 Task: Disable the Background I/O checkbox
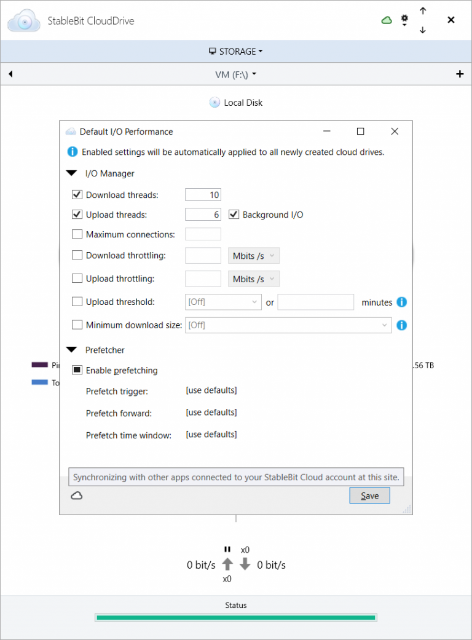(234, 215)
